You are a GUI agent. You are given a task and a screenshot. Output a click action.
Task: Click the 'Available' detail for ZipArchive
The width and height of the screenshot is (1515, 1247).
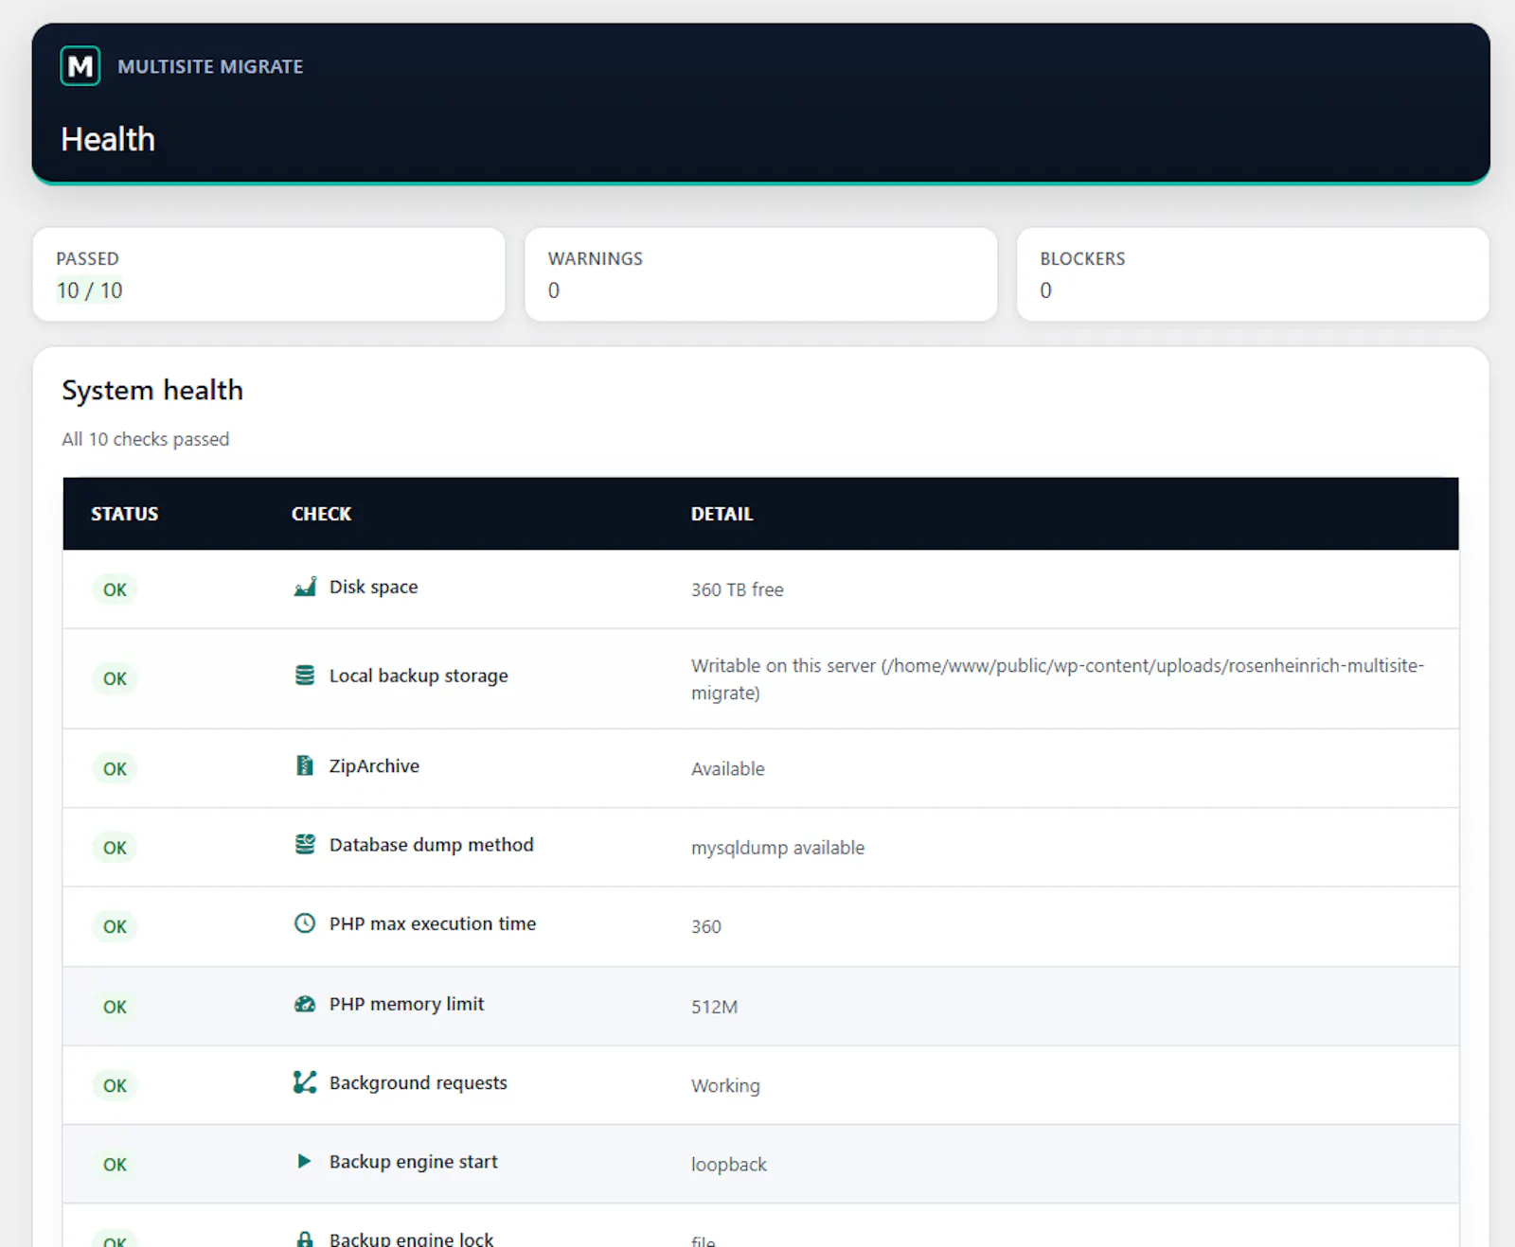tap(728, 768)
